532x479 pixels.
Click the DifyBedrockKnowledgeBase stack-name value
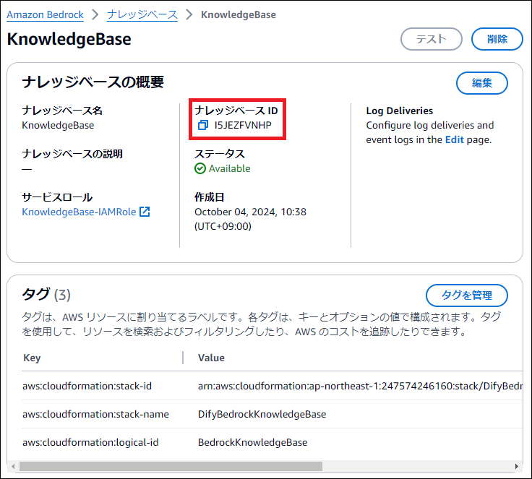tap(262, 414)
